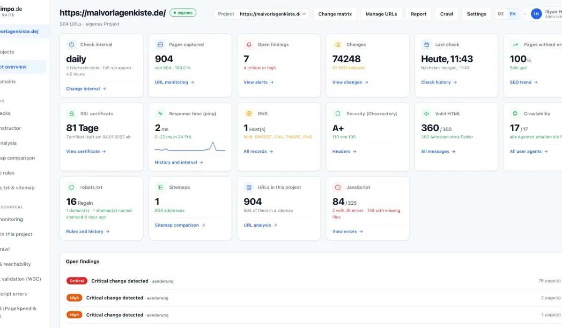Follow the Change interval link

pyautogui.click(x=86, y=89)
